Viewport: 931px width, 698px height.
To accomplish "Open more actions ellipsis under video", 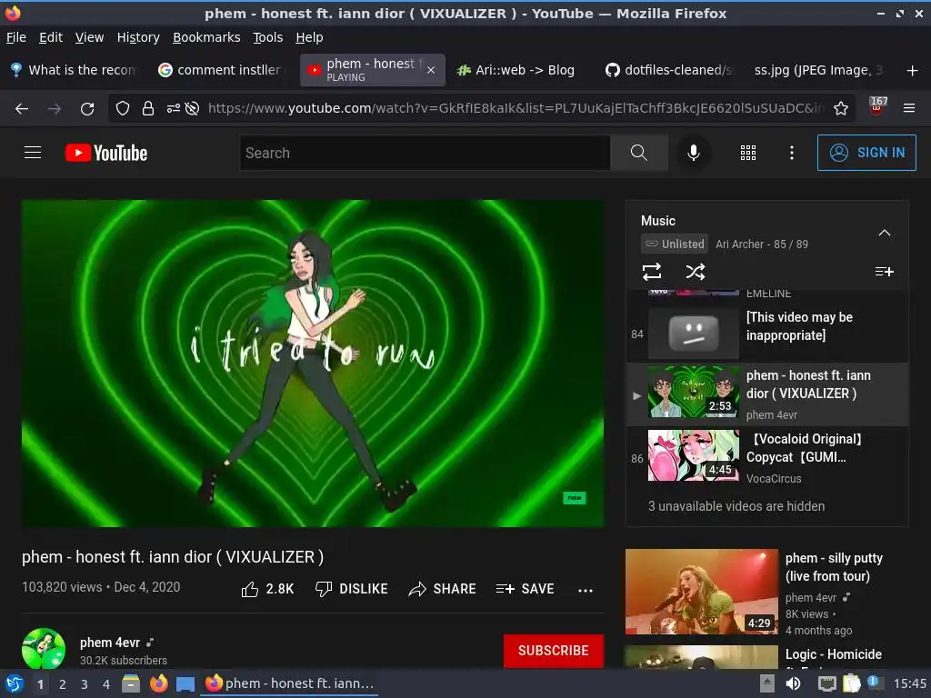I will pyautogui.click(x=586, y=590).
